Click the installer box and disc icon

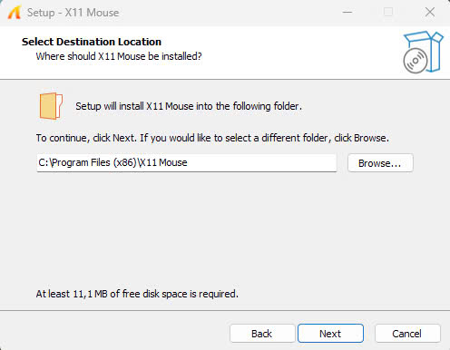[423, 52]
